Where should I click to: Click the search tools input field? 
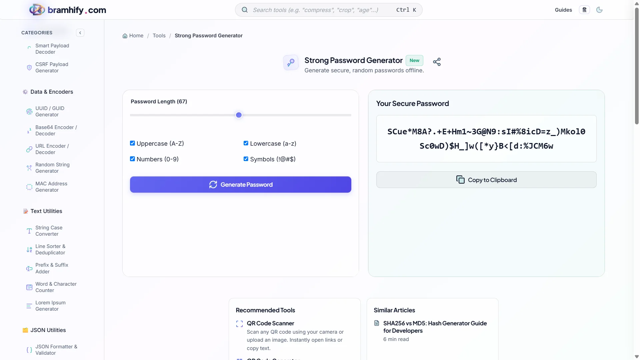point(329,10)
